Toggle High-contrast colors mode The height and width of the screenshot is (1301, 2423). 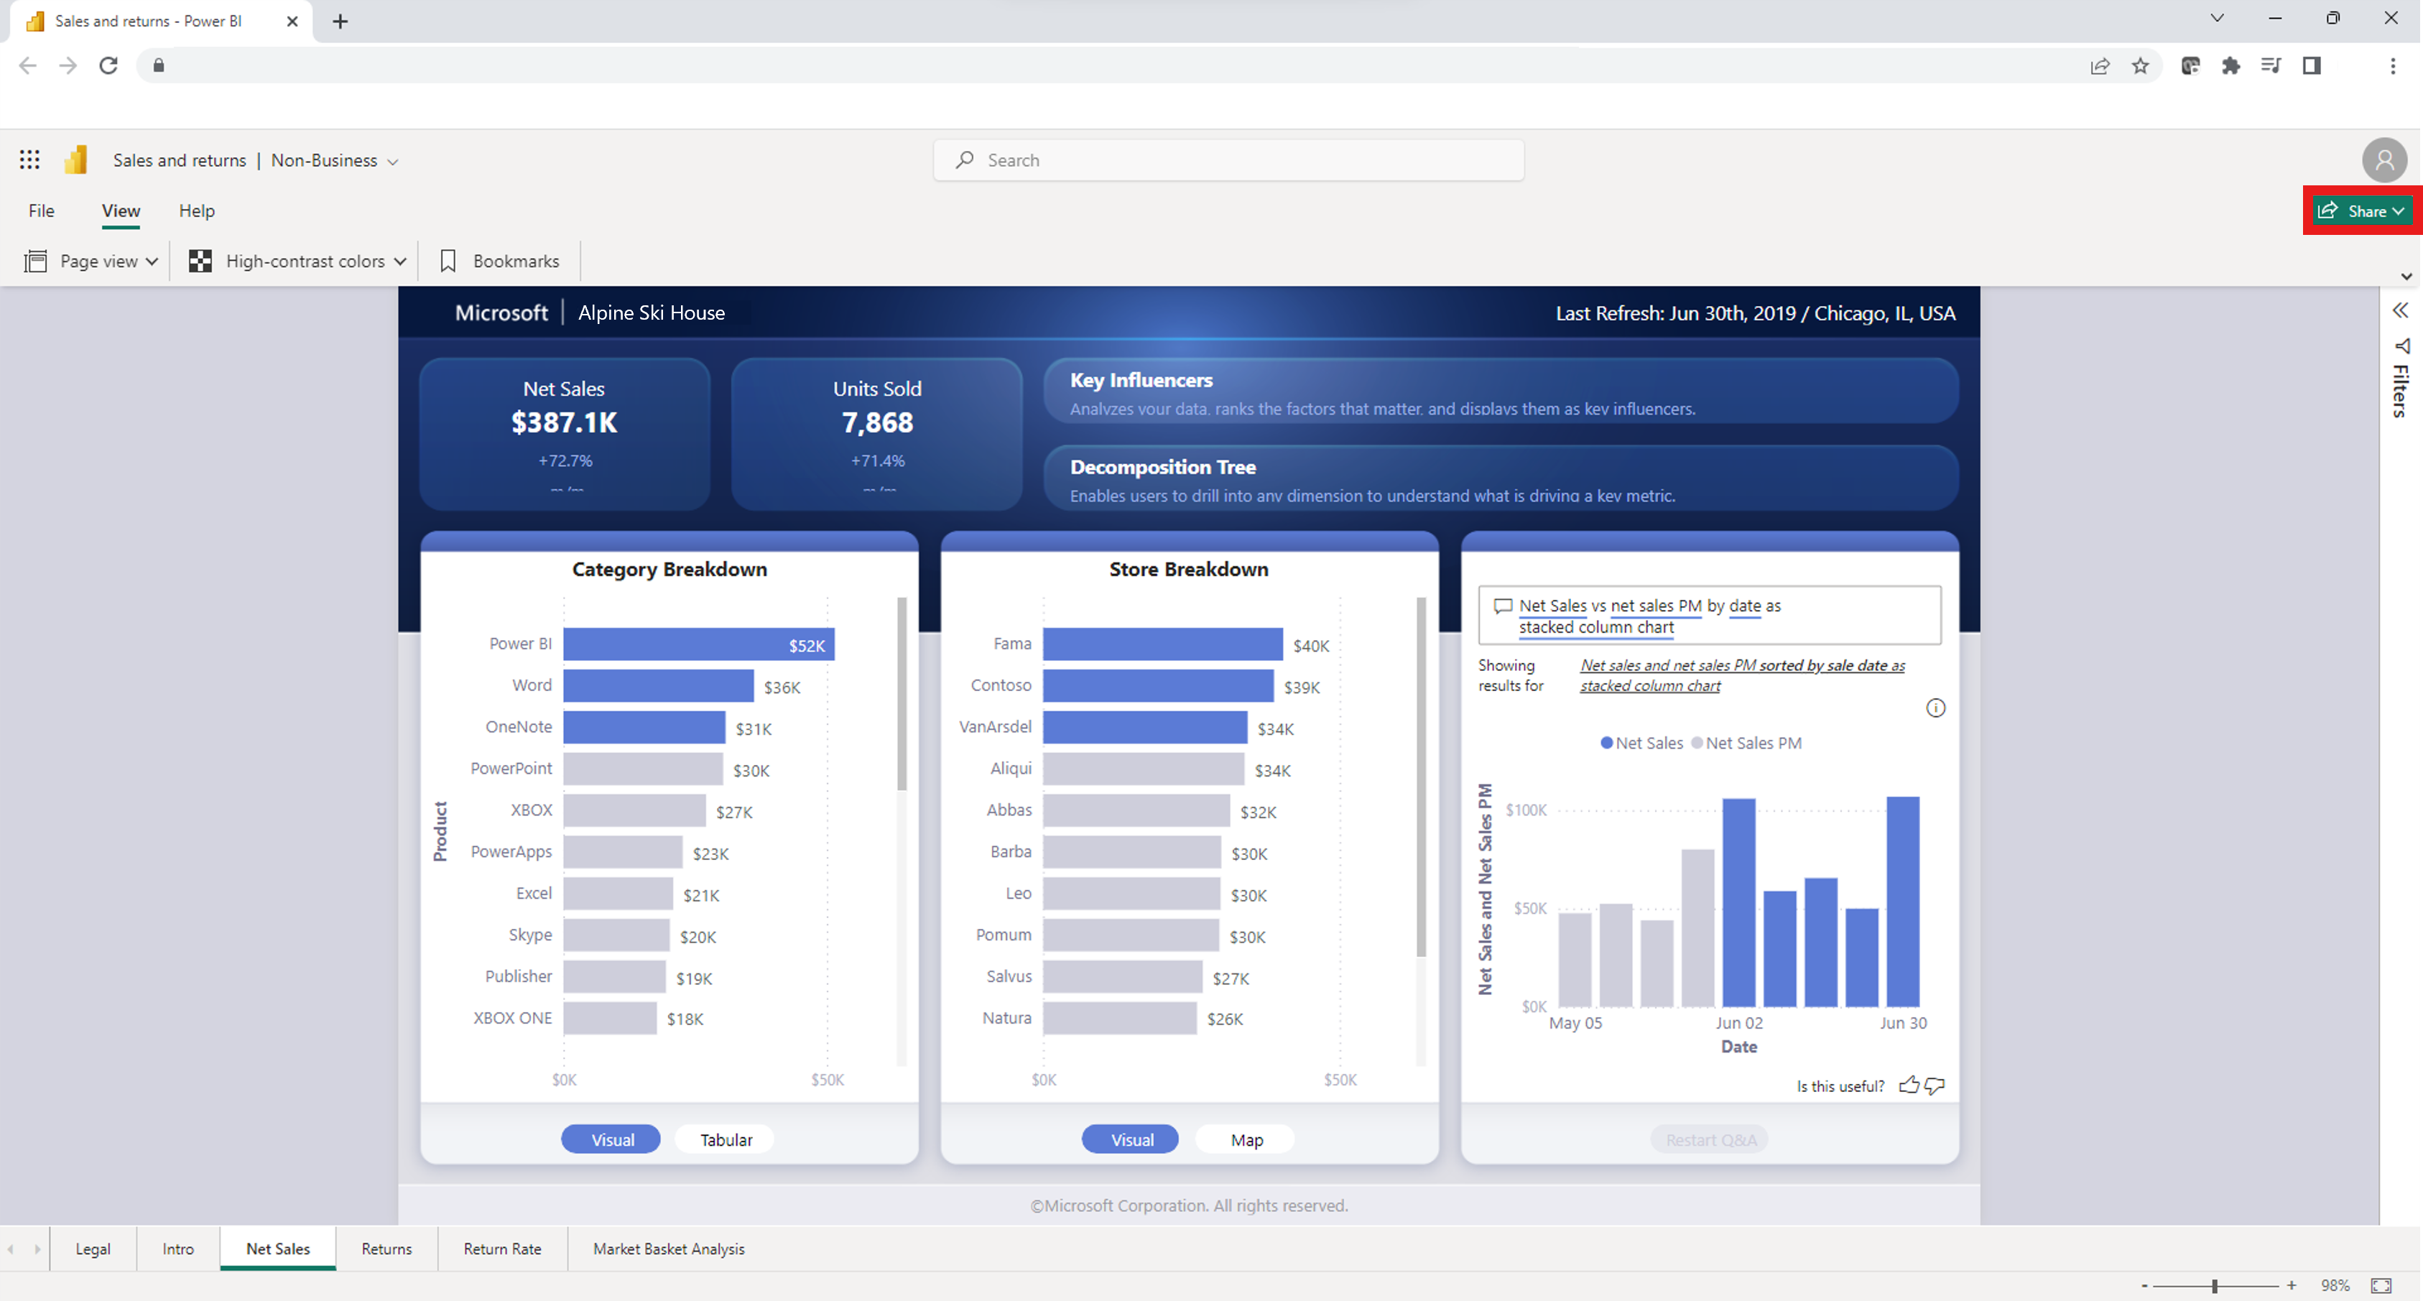tap(293, 259)
